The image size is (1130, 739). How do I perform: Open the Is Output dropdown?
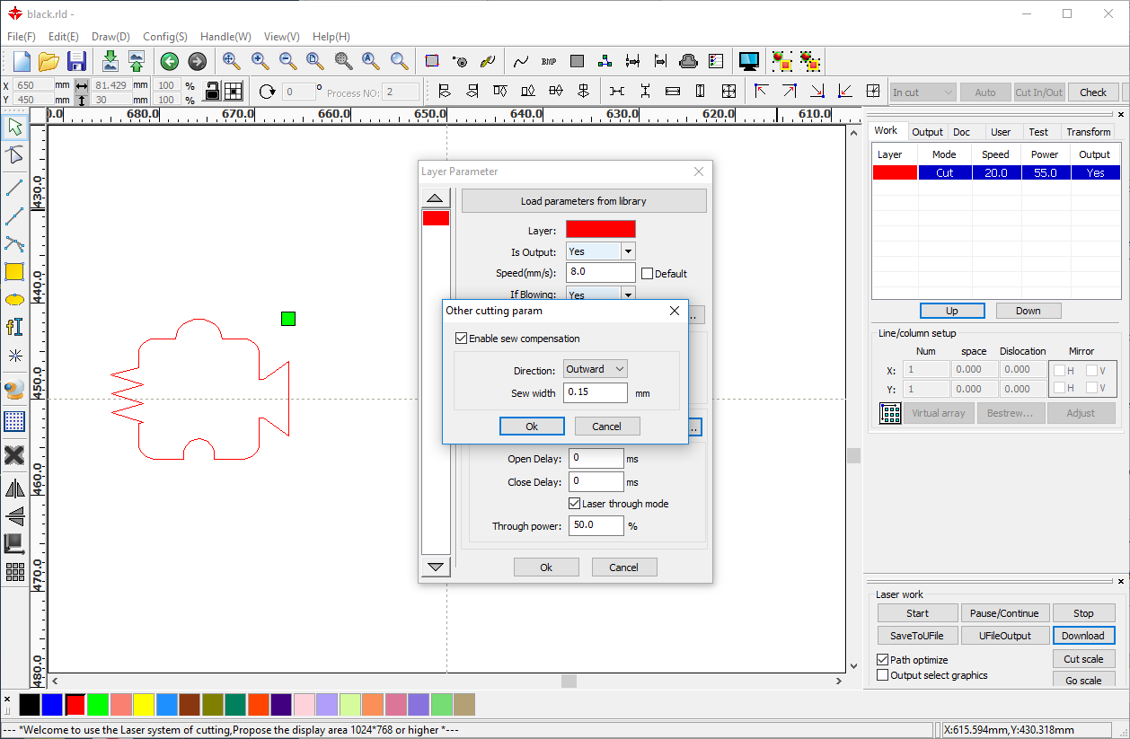pos(628,251)
